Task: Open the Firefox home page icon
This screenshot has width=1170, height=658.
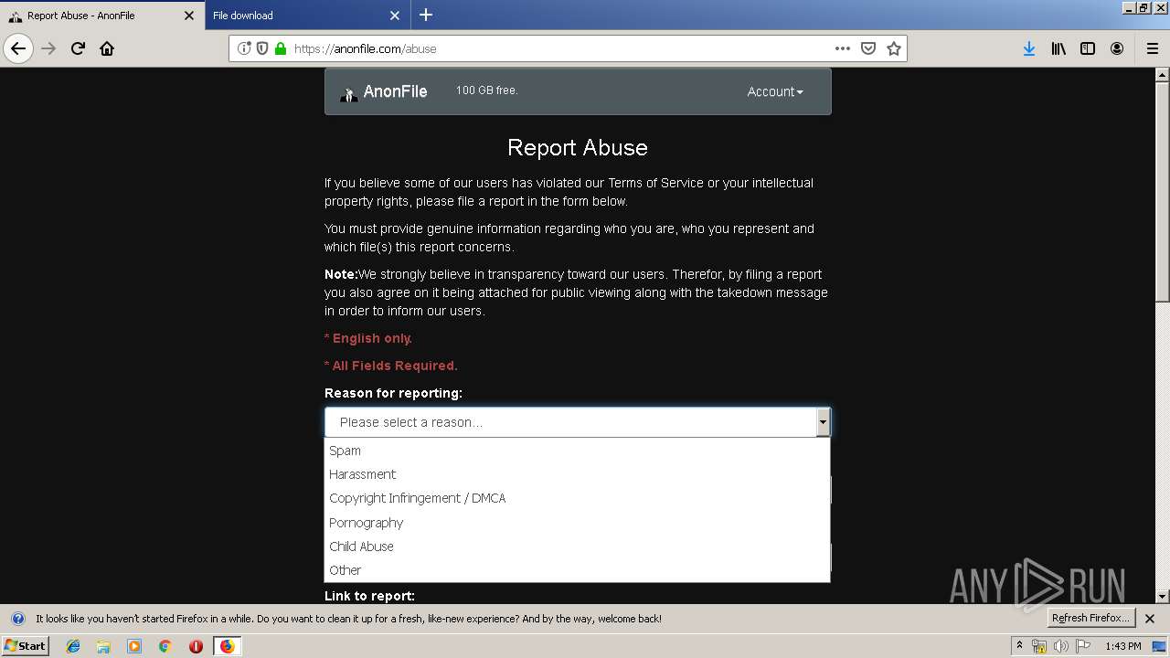Action: pos(107,48)
